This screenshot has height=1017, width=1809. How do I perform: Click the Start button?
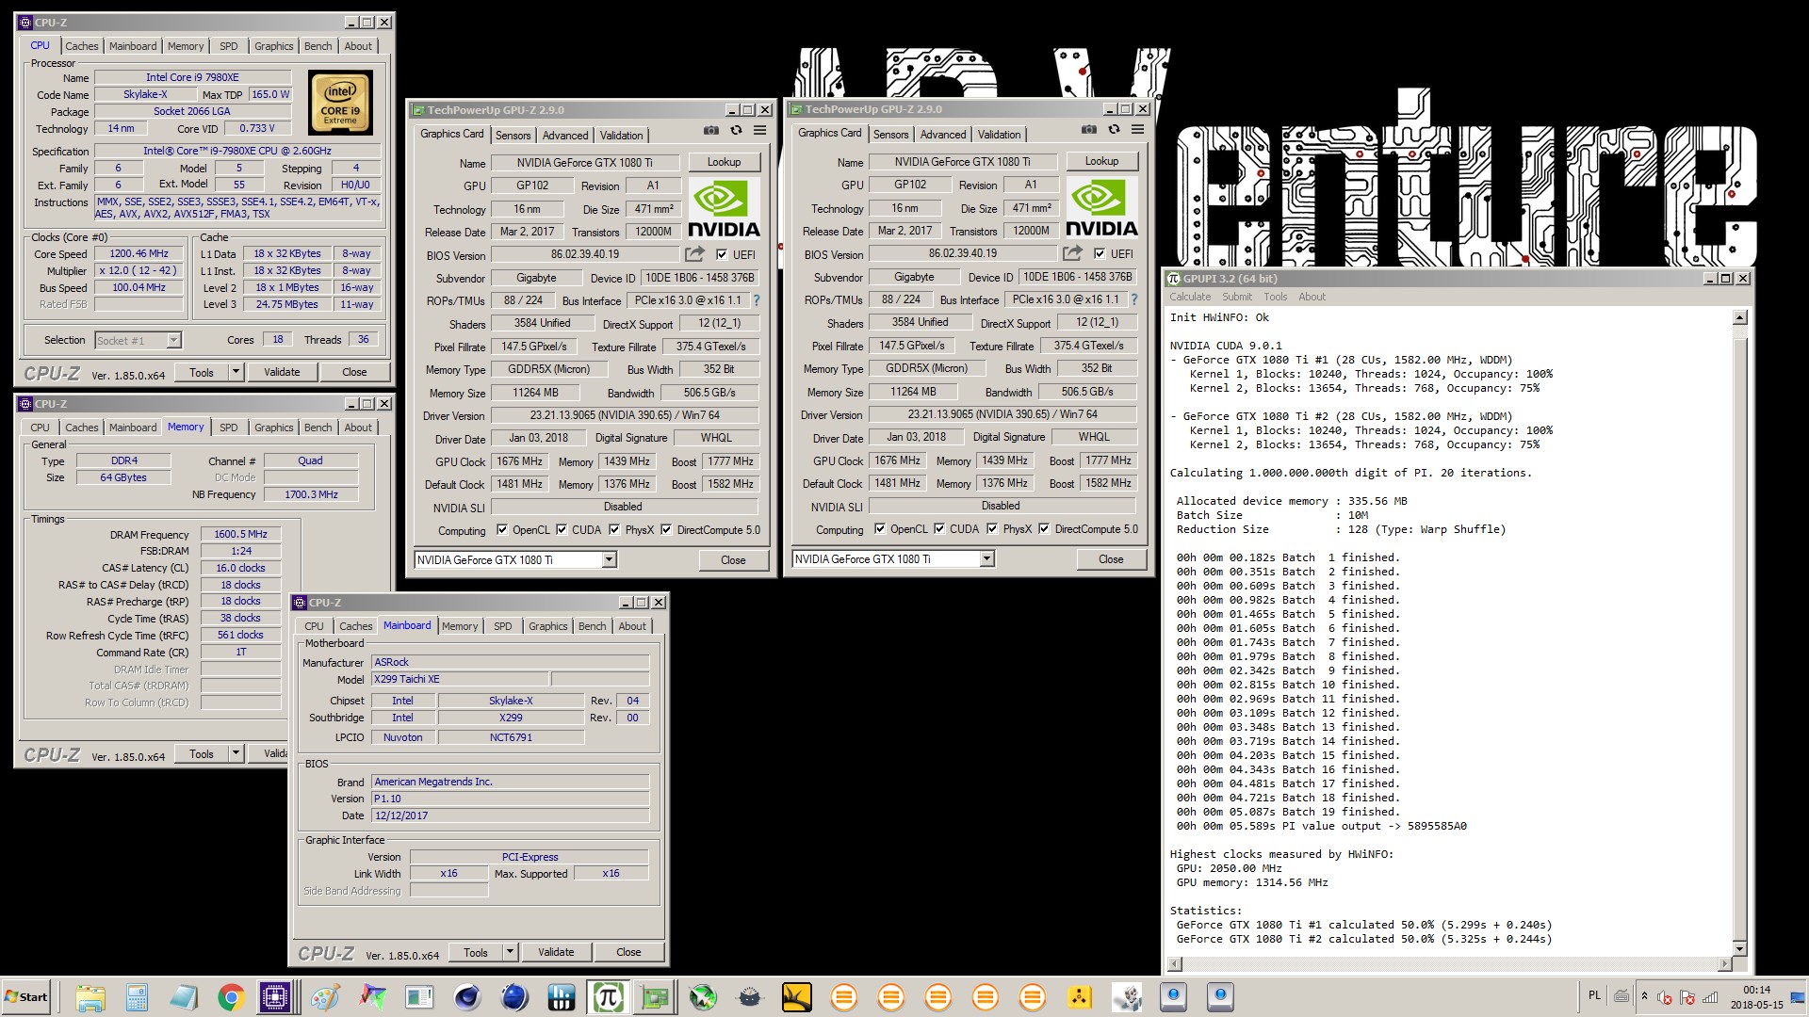point(26,997)
